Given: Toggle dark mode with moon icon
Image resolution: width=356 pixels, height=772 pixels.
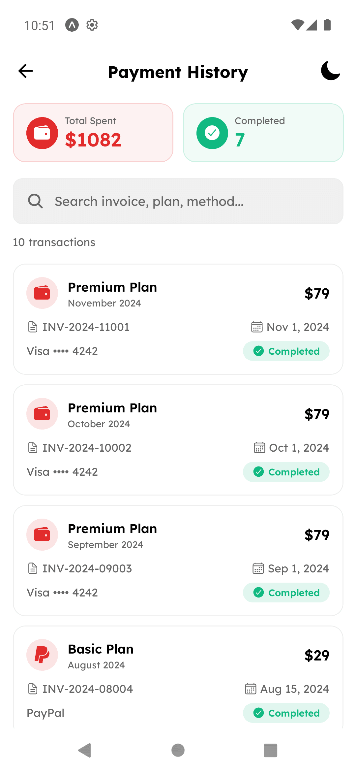Looking at the screenshot, I should coord(330,71).
